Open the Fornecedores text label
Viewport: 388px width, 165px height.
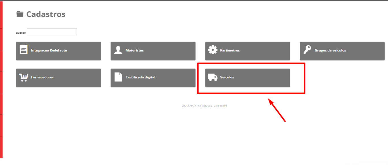[42, 77]
